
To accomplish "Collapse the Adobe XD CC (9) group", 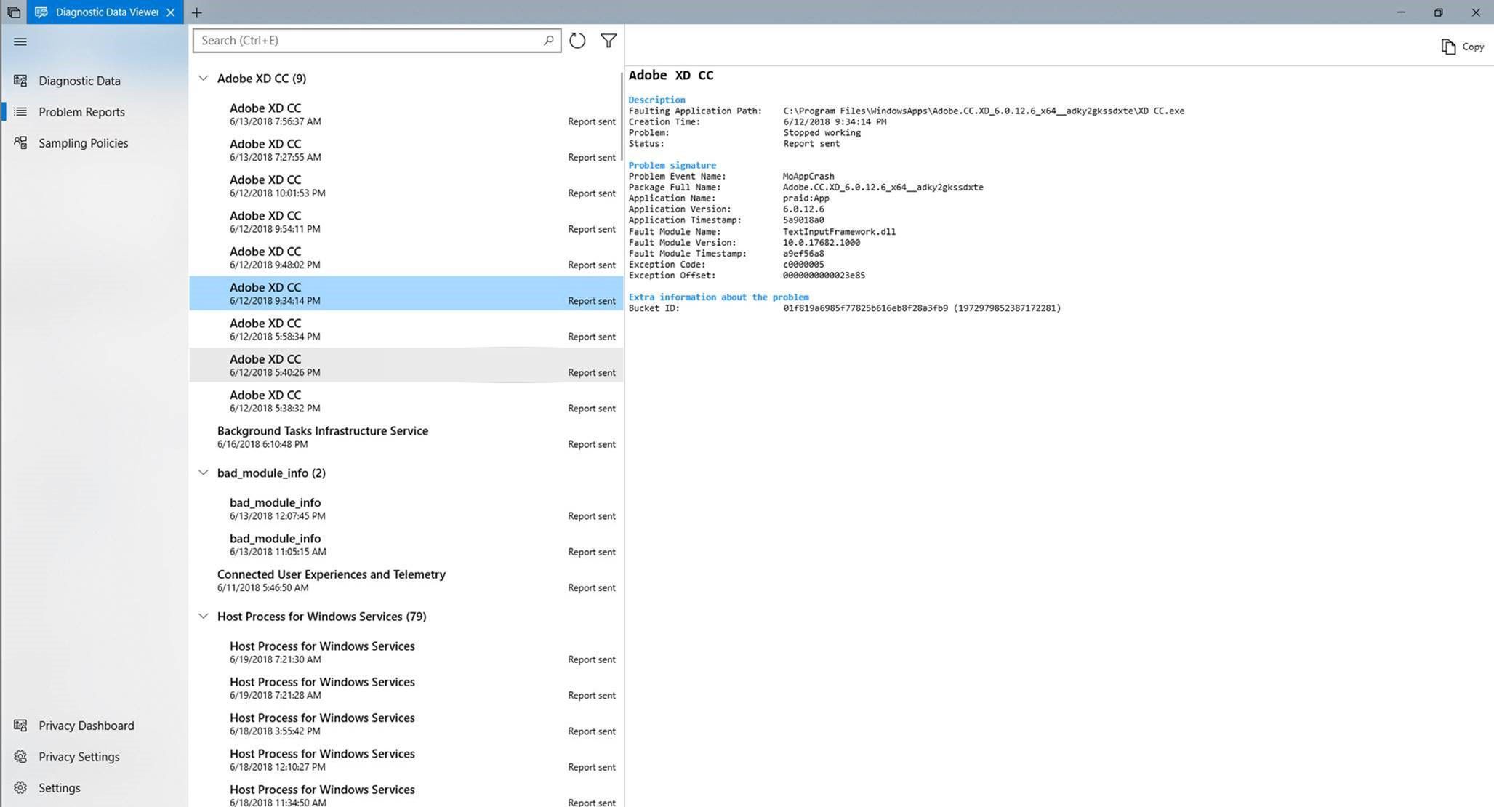I will pyautogui.click(x=204, y=79).
